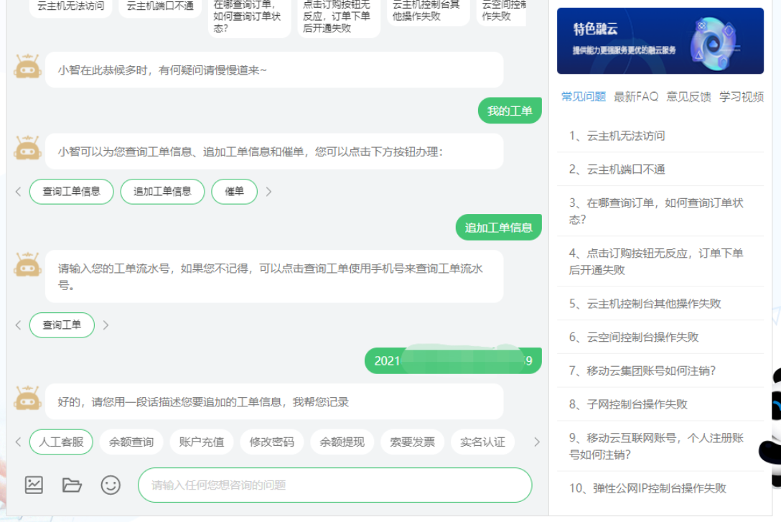The width and height of the screenshot is (781, 522).
Task: Click right arrow after 实名认证 quick chips
Action: 536,442
